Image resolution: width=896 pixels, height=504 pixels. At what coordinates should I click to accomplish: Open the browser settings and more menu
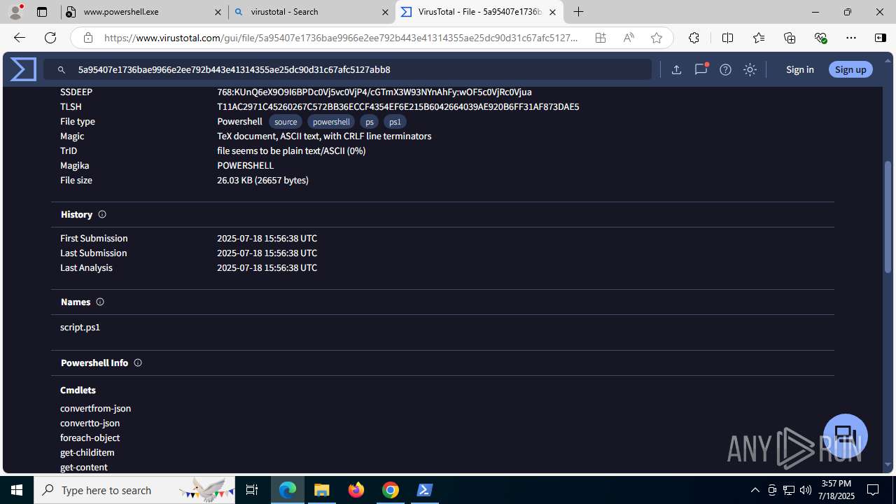point(851,38)
